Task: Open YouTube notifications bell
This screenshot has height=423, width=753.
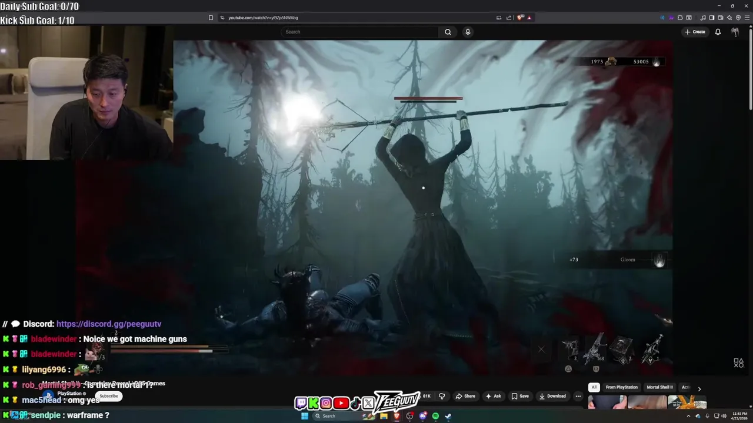Action: (x=718, y=32)
